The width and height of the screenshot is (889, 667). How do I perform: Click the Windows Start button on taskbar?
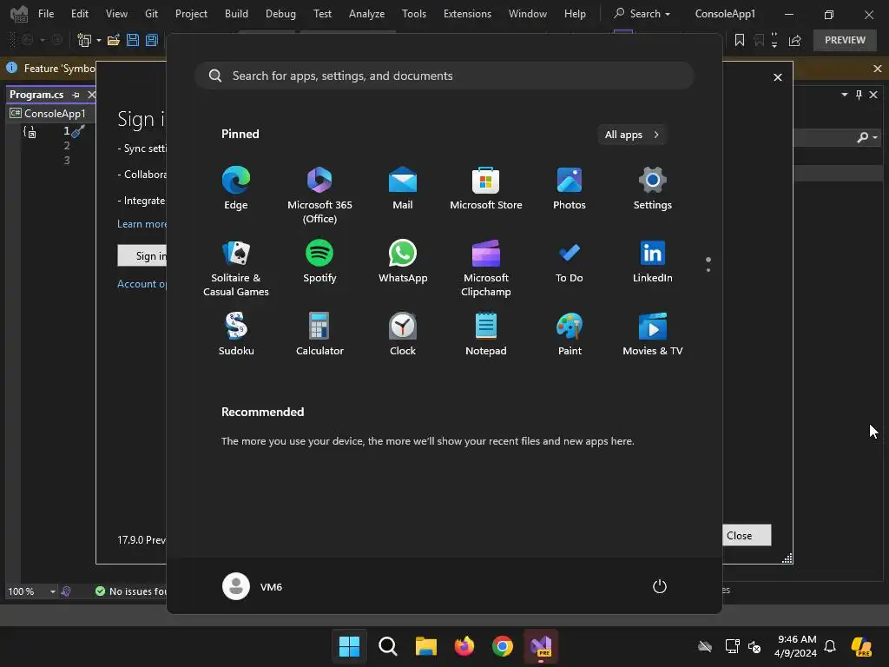click(x=349, y=646)
